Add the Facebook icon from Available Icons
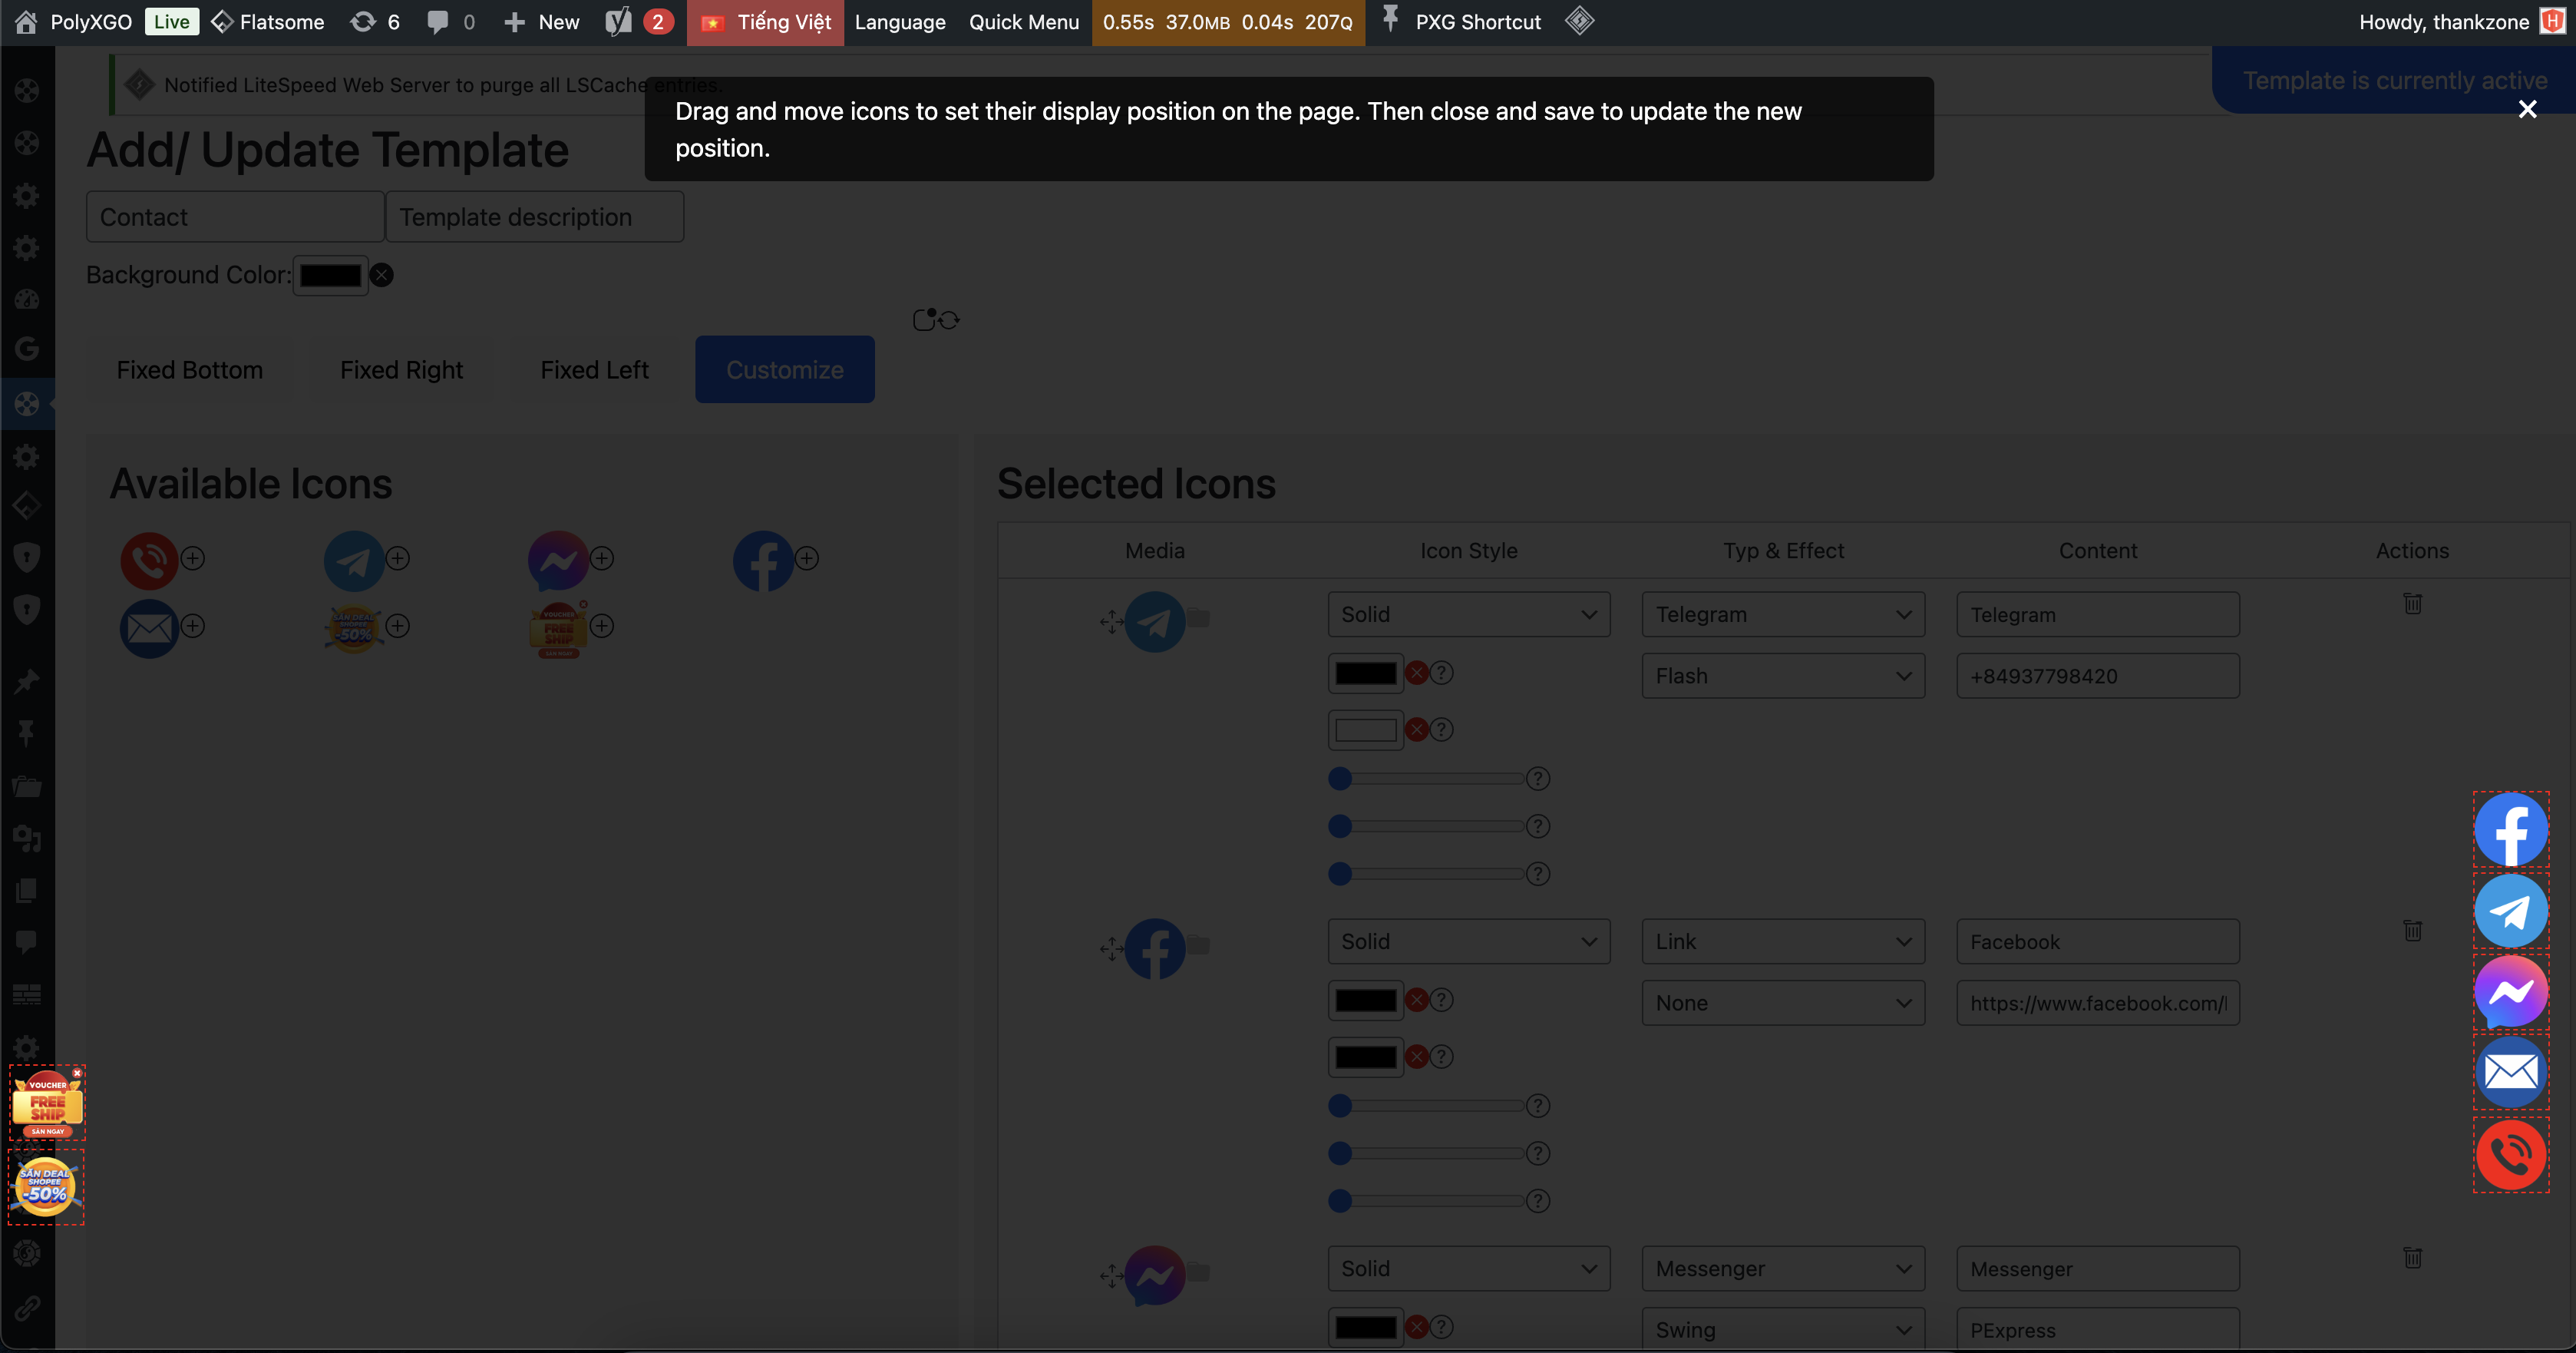The width and height of the screenshot is (2576, 1353). [x=807, y=558]
